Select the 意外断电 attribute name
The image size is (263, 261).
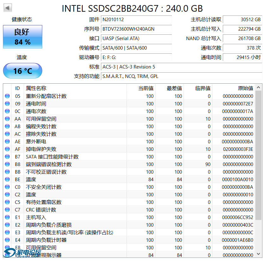click(x=36, y=141)
